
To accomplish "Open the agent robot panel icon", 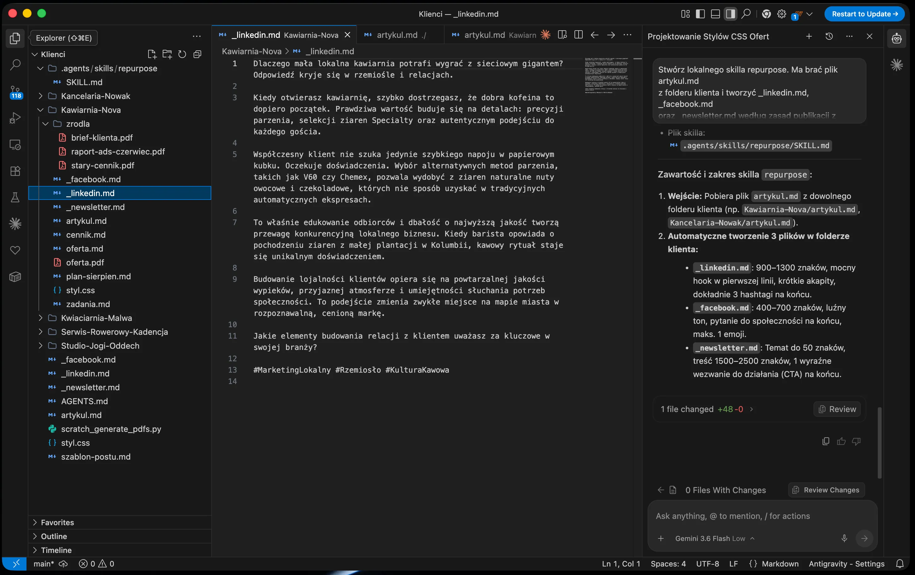I will (x=896, y=38).
